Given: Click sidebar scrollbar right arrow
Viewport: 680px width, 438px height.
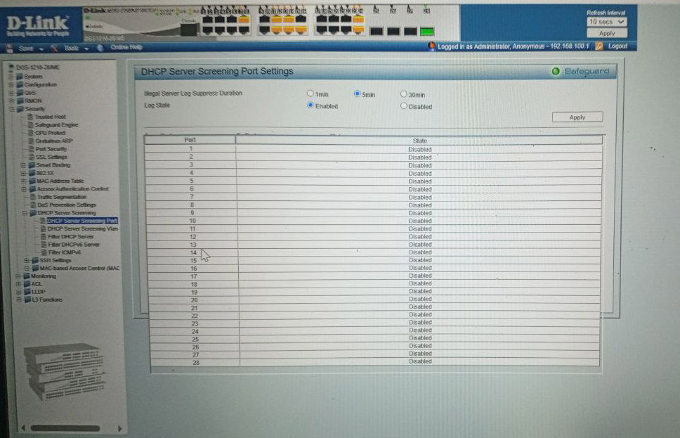Looking at the screenshot, I should coord(119,428).
